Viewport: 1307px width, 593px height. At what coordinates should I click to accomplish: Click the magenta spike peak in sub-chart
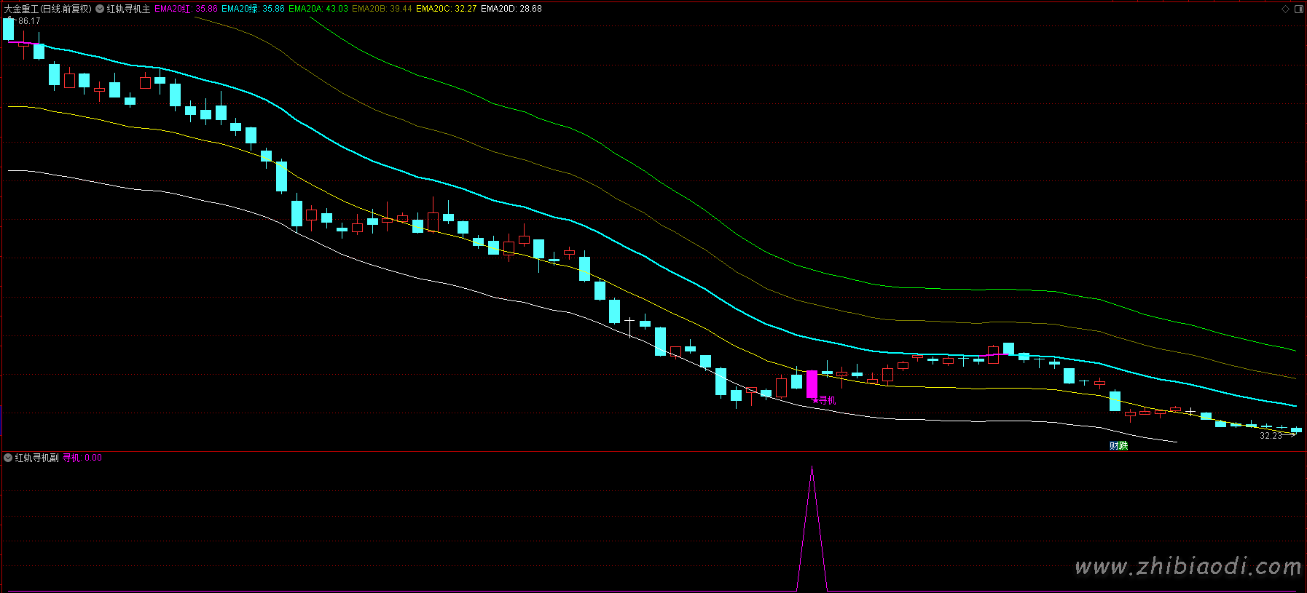tap(812, 468)
